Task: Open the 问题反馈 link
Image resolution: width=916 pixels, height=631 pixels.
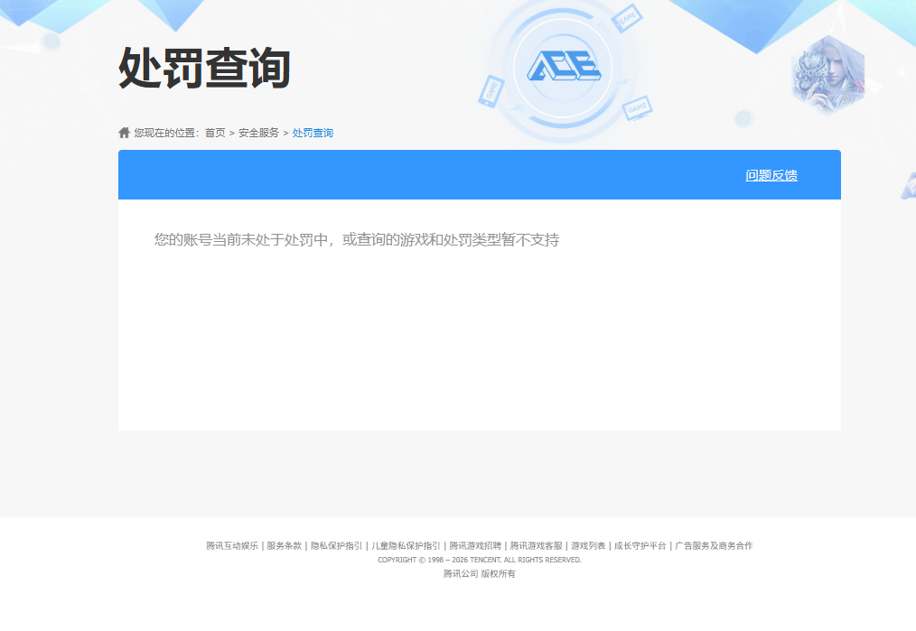Action: (771, 175)
